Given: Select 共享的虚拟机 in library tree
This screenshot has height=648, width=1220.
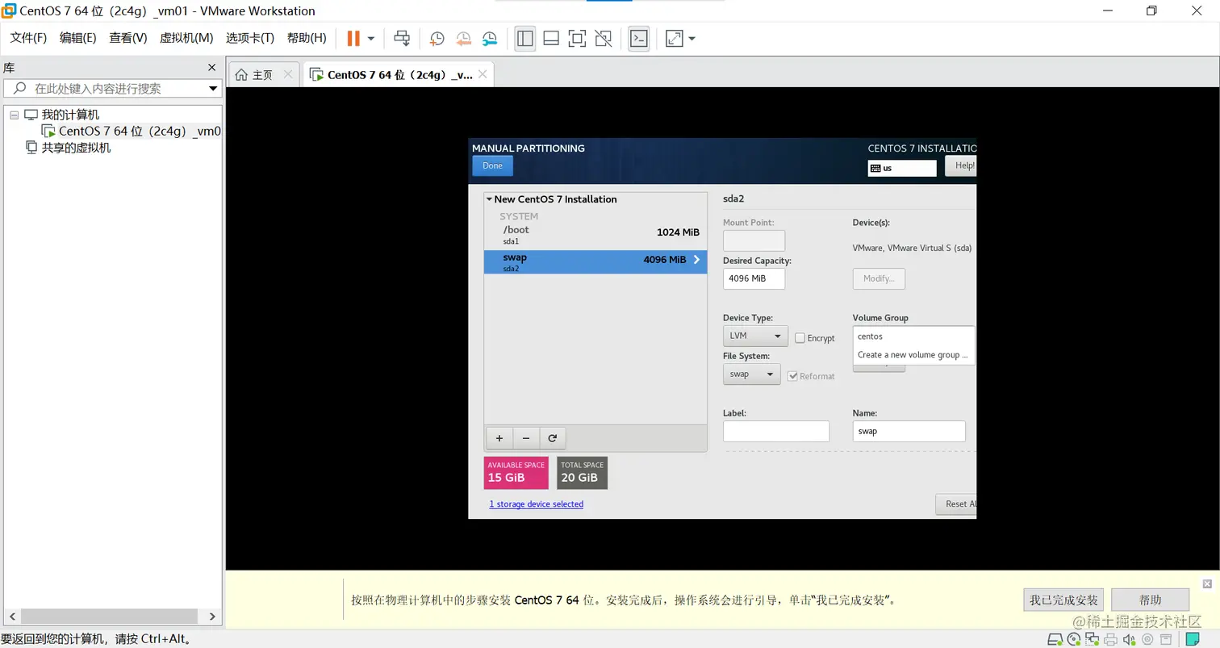Looking at the screenshot, I should tap(69, 148).
